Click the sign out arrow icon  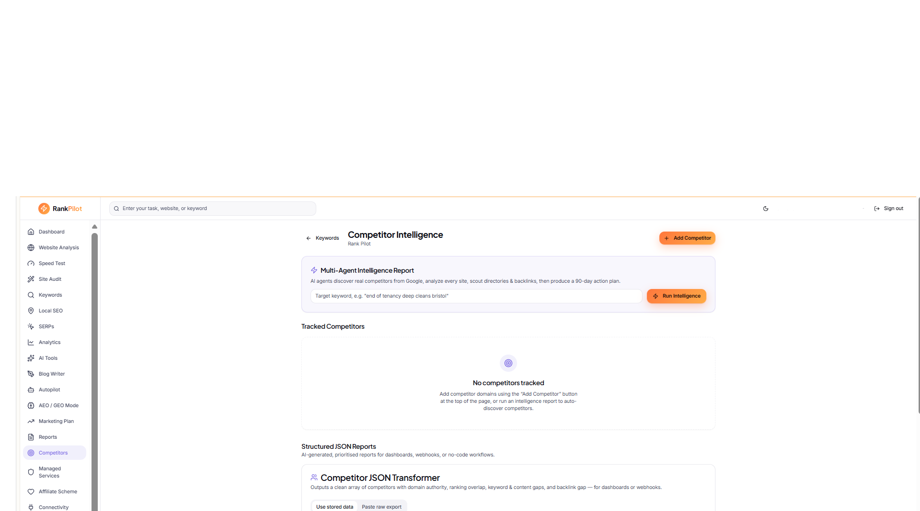[877, 209]
